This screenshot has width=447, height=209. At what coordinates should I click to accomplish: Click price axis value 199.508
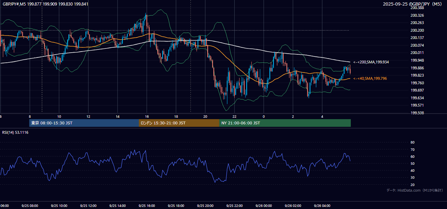(417, 113)
